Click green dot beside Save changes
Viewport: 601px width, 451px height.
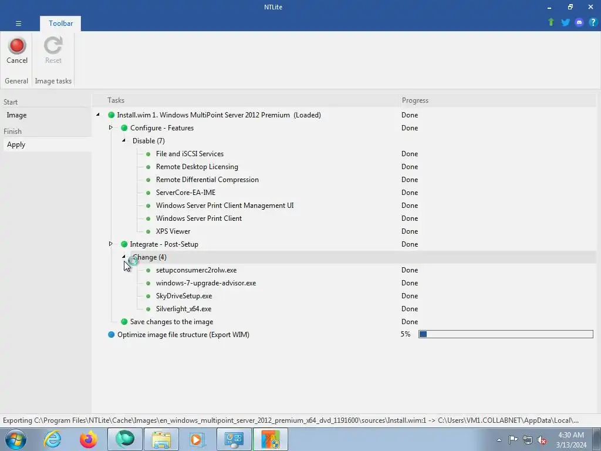coord(124,322)
